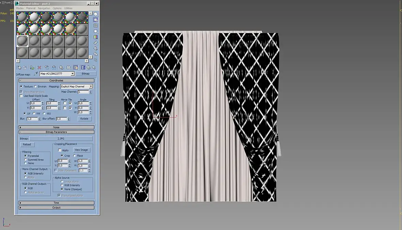Click the Sample Type sphere icon
Viewport: 402px width, 230px height.
coord(96,14)
